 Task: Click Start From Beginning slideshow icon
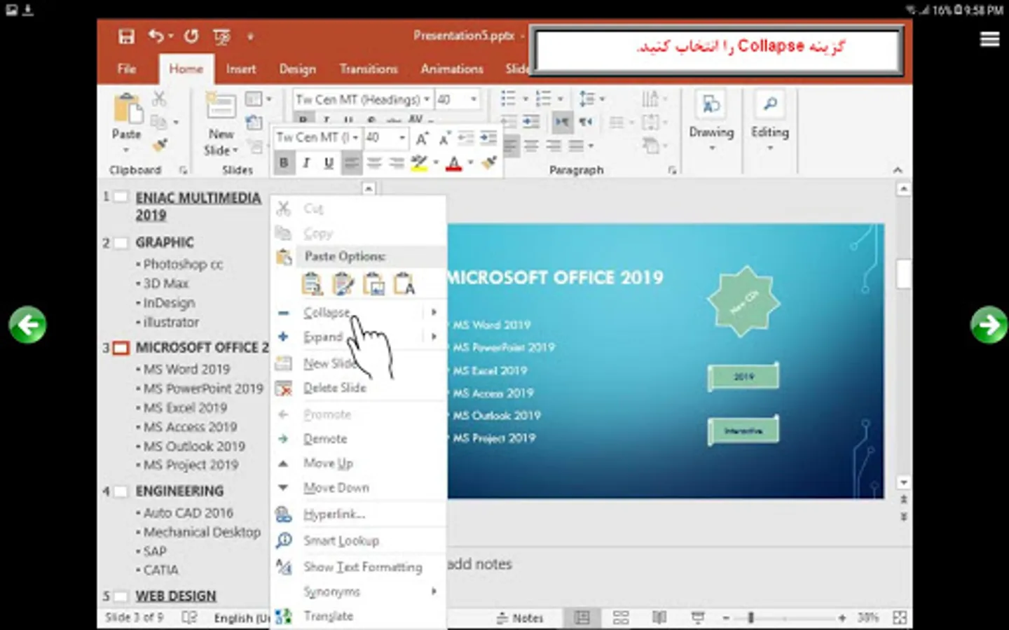click(222, 36)
